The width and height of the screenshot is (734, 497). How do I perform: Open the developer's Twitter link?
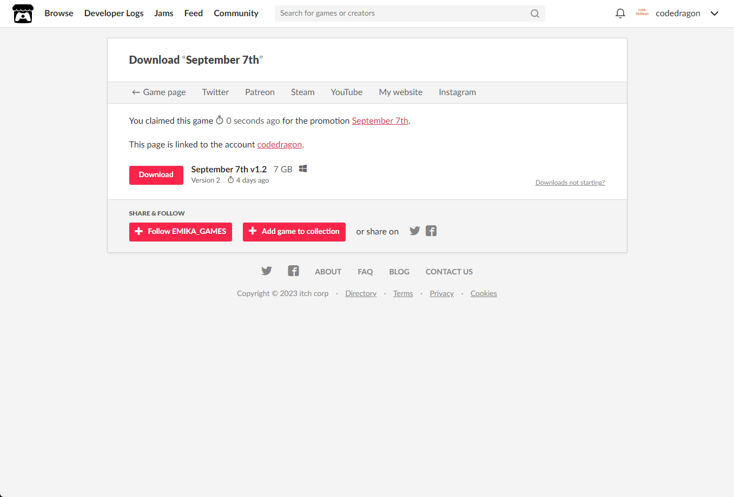215,92
